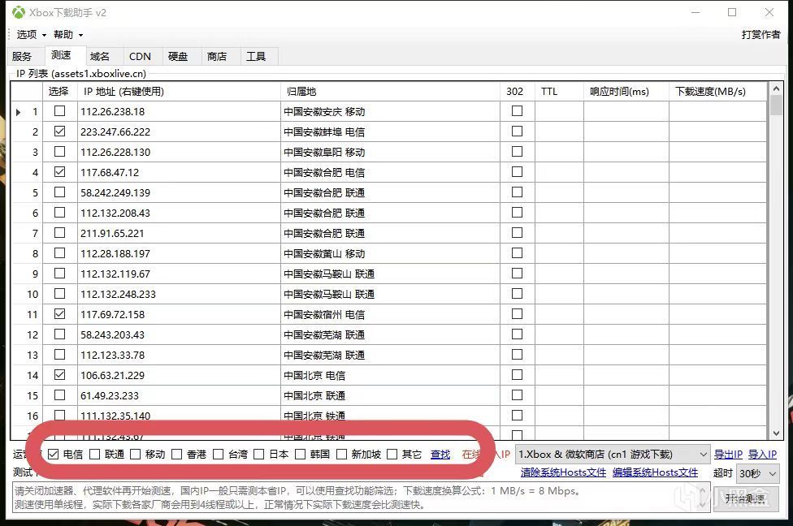Uncheck the select box for 117.69.72.158
Image resolution: width=793 pixels, height=526 pixels.
coord(59,314)
